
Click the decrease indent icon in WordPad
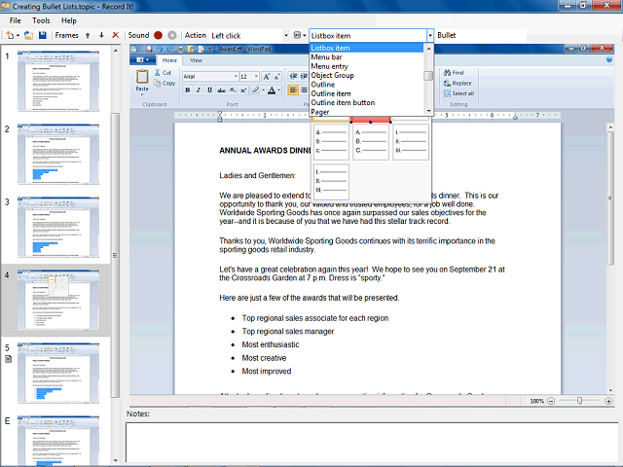coord(293,76)
